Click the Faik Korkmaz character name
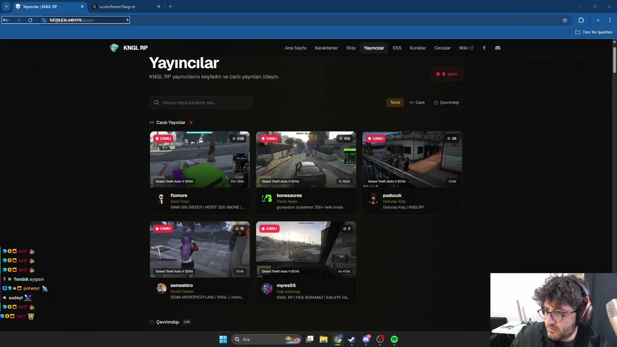 click(x=288, y=292)
